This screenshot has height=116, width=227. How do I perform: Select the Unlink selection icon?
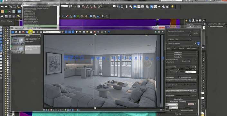[x=14, y=6]
